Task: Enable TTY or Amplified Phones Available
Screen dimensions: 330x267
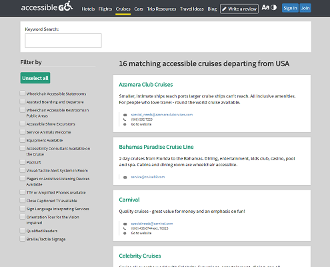Action: click(x=23, y=192)
